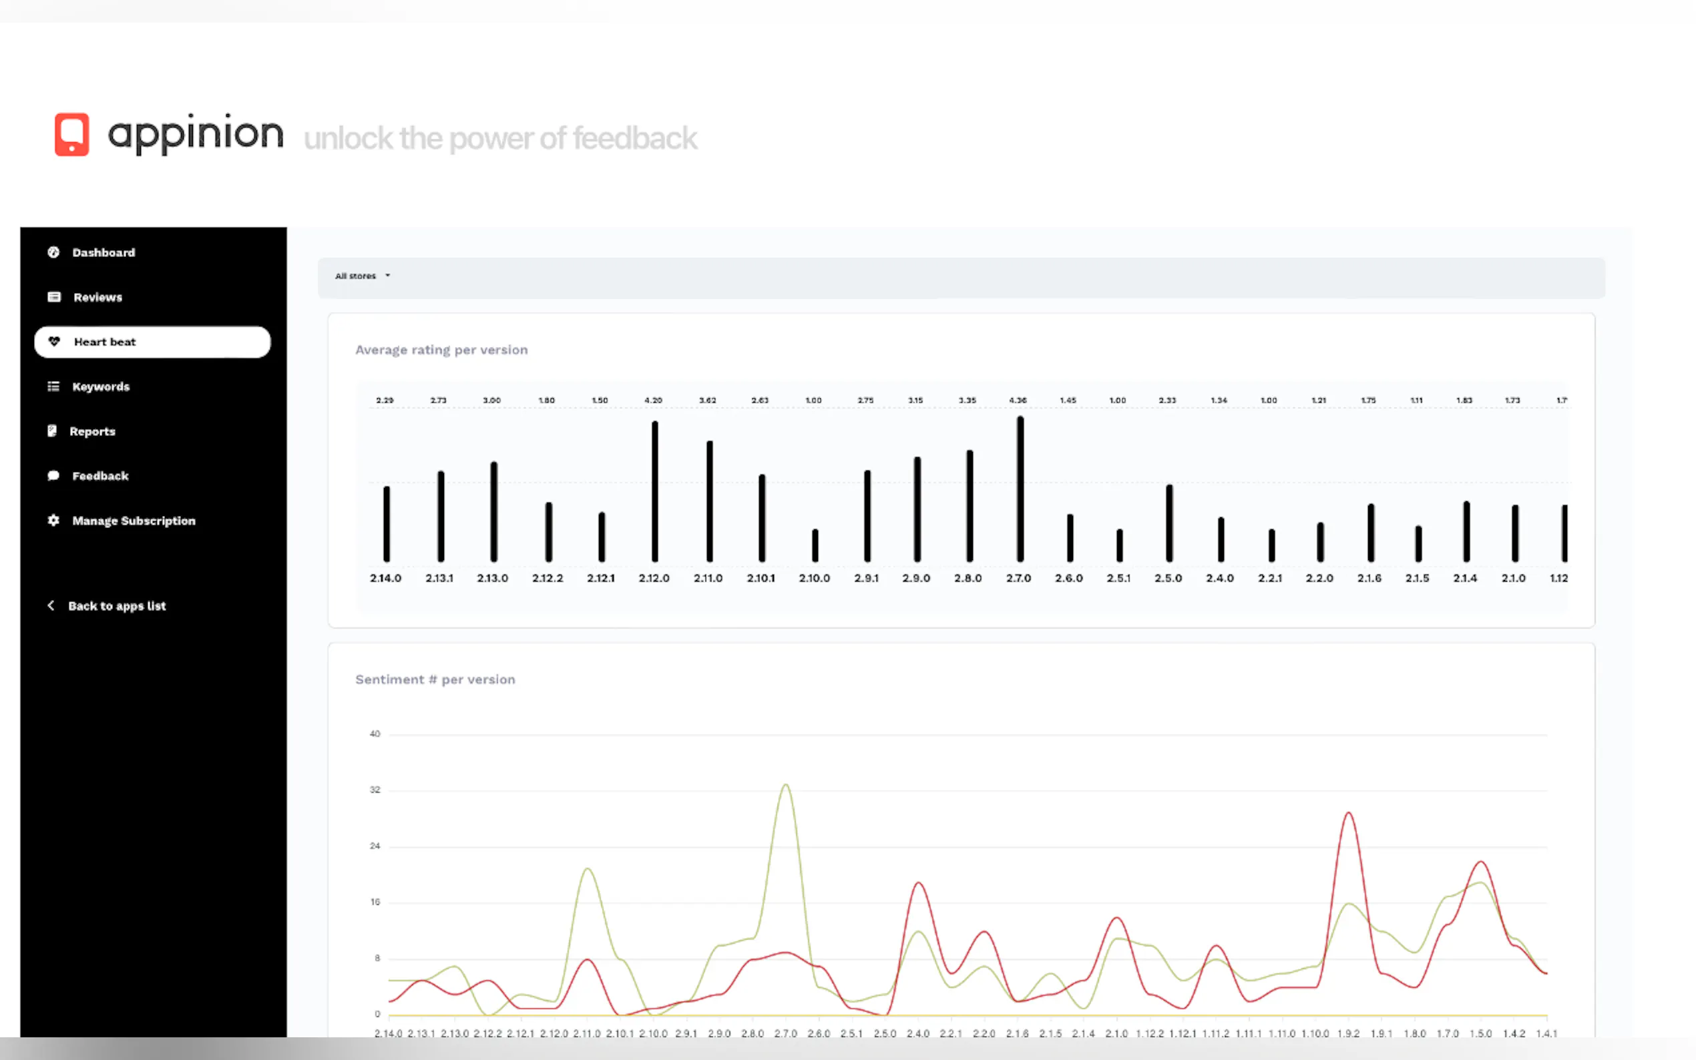Open the Feedback page label
Screen dimensions: 1696x1060
[x=100, y=476]
